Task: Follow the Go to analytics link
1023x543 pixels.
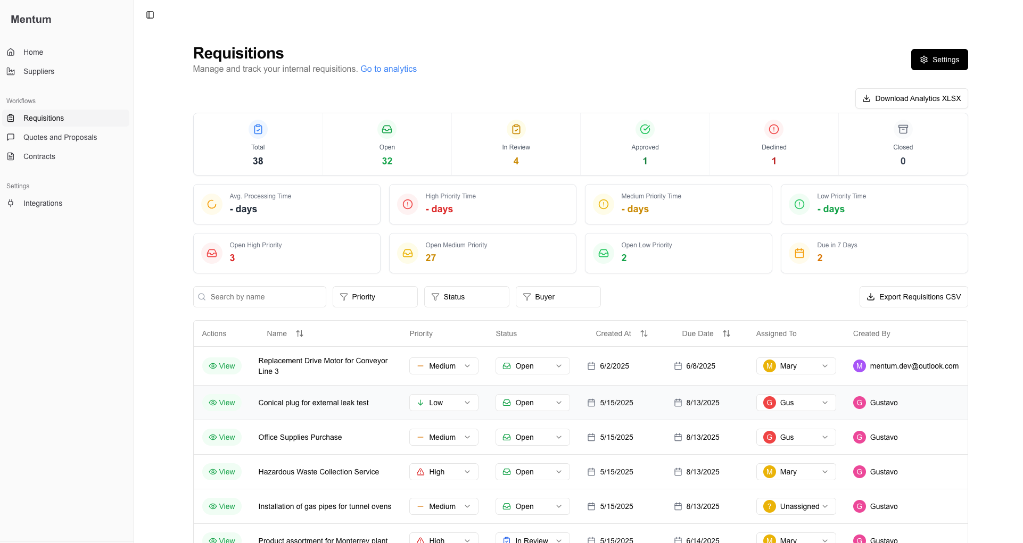Action: click(x=389, y=69)
